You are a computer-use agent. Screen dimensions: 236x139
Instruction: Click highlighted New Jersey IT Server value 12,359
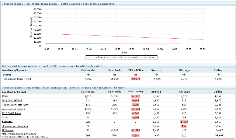click(x=135, y=131)
